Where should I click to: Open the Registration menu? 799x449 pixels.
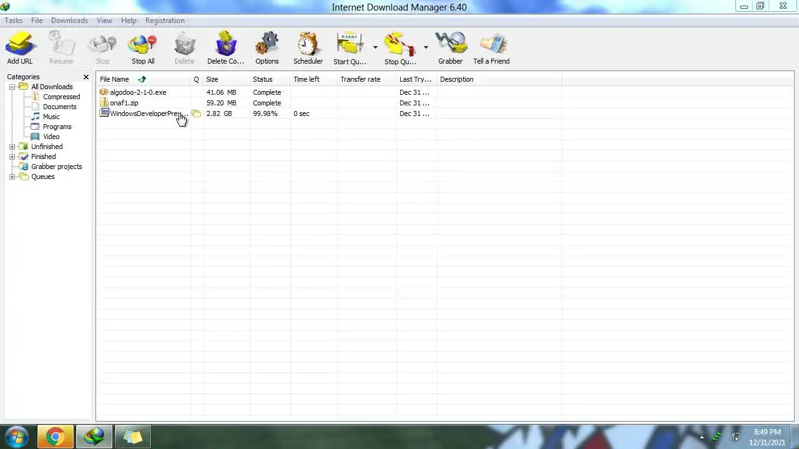[165, 21]
